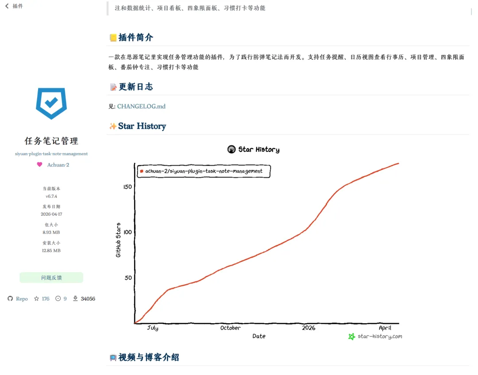This screenshot has height=375, width=478.
Task: Open the GitHub Repo icon
Action: (x=10, y=298)
